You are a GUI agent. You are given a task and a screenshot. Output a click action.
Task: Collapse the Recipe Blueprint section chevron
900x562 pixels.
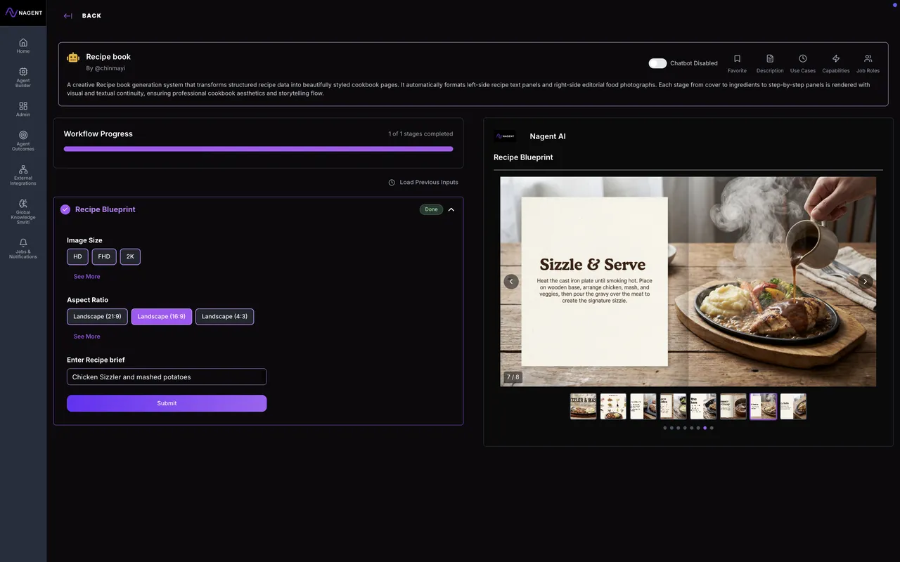coord(451,209)
